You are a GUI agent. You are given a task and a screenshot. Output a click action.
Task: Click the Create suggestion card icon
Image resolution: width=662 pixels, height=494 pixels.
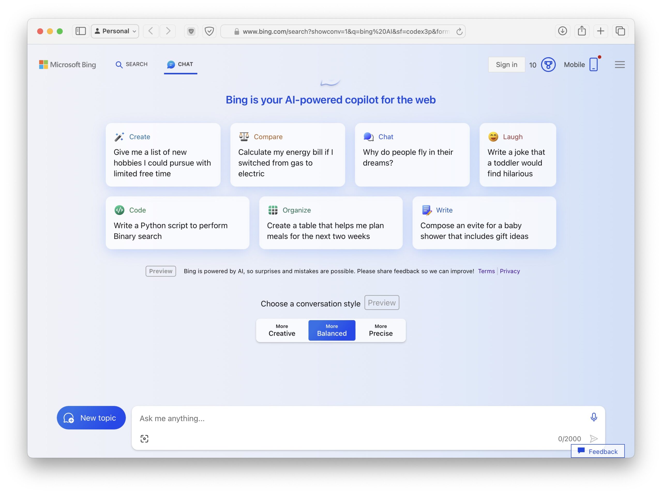(118, 136)
